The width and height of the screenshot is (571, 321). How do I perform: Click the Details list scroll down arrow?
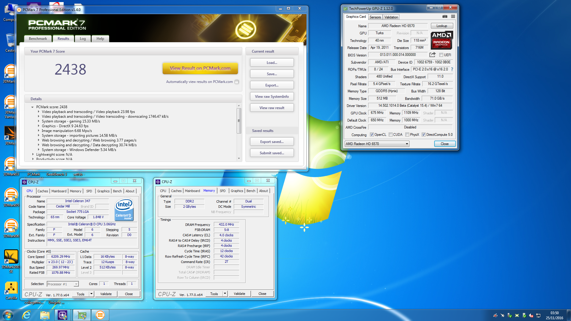pyautogui.click(x=239, y=158)
